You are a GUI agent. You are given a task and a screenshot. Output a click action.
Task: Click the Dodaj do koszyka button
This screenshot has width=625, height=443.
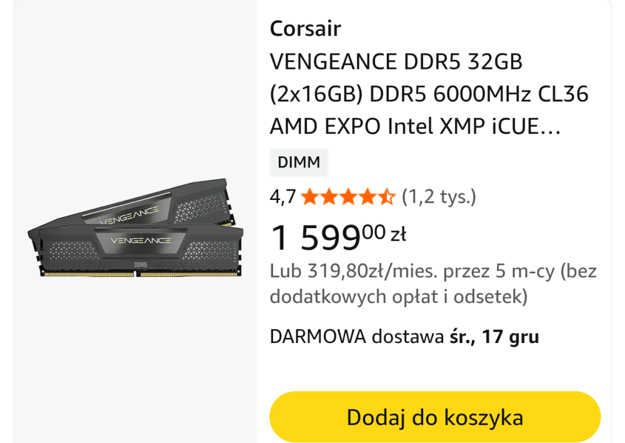coord(434,417)
